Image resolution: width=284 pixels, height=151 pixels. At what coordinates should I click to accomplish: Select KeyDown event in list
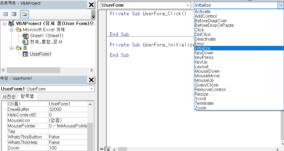[x=239, y=53]
